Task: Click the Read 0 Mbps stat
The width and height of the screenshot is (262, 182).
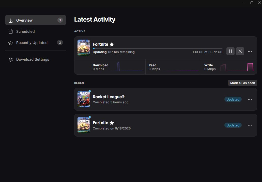Action: pos(154,67)
